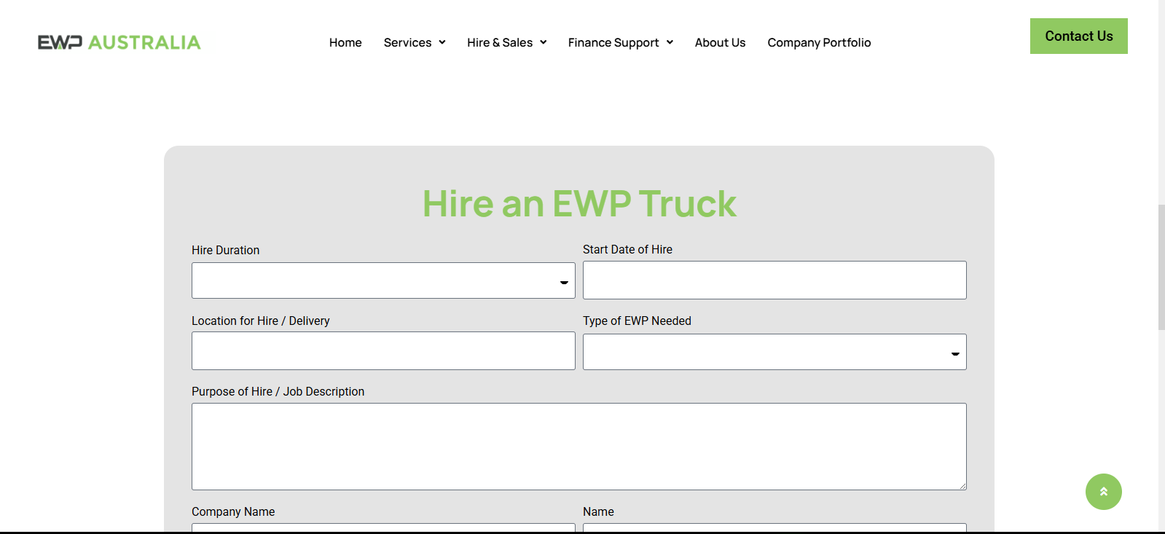The height and width of the screenshot is (534, 1165).
Task: Click the EWP Australia logo
Action: [x=119, y=42]
